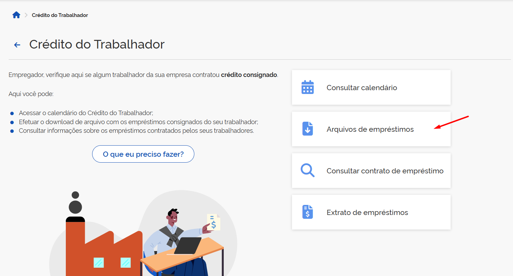Screen dimensions: 513x276
Task: Click the dollar document icon on Extrato card
Action: click(x=308, y=212)
